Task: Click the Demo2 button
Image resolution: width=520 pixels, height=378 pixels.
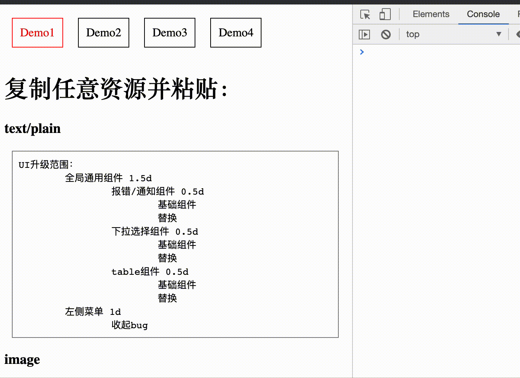Action: (103, 33)
